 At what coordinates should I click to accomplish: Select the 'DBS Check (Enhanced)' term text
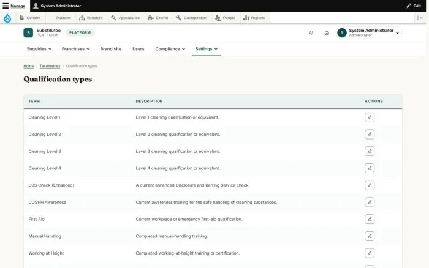click(x=51, y=185)
